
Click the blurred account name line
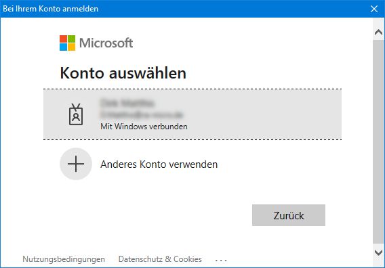[x=127, y=103]
